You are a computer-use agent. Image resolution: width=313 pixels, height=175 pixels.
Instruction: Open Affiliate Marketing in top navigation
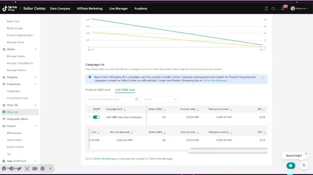pos(90,8)
